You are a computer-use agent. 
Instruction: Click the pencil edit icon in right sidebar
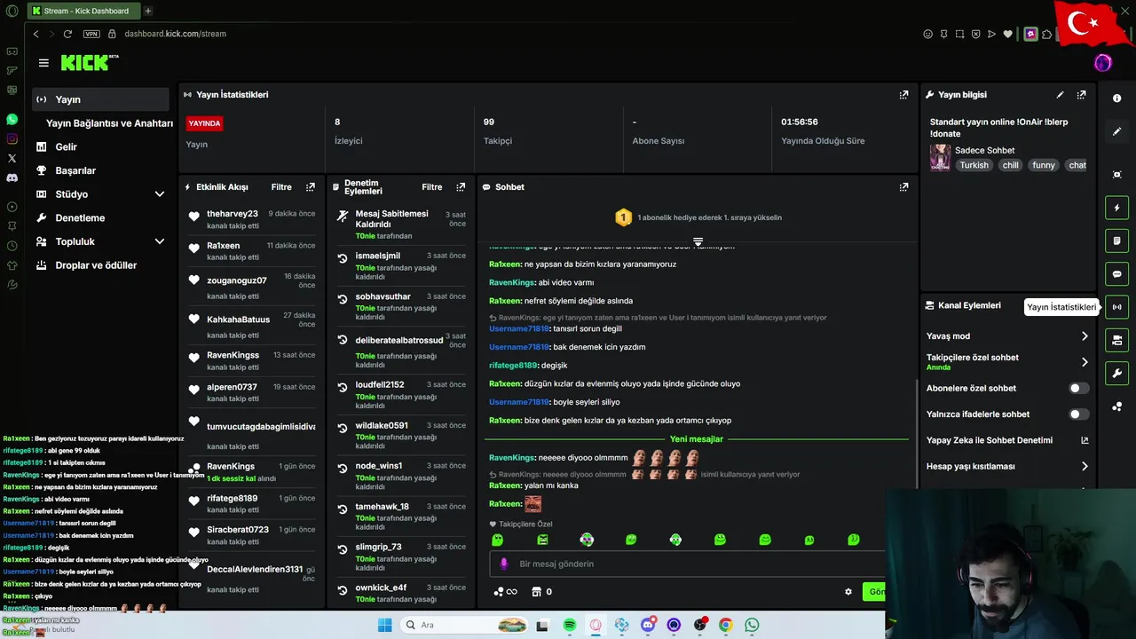click(x=1117, y=131)
